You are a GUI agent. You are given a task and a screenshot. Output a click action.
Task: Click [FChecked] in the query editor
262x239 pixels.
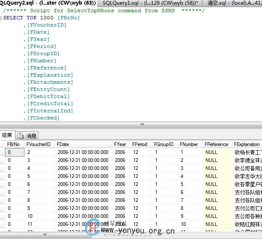(43, 118)
